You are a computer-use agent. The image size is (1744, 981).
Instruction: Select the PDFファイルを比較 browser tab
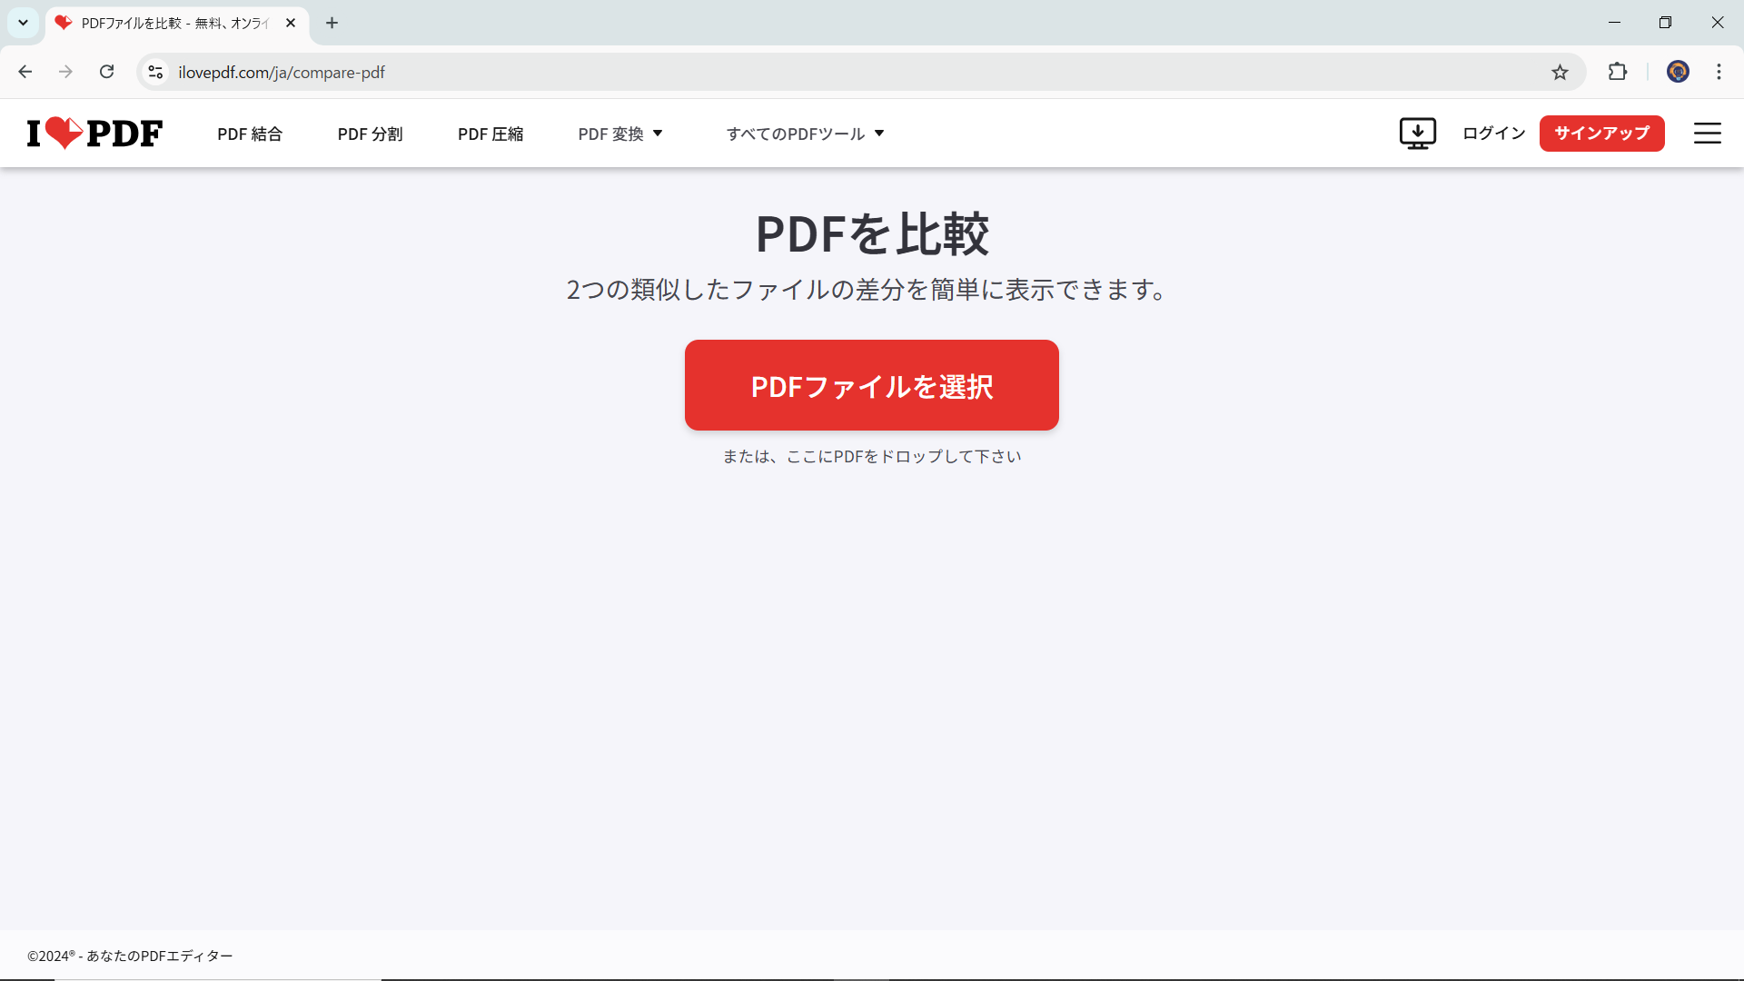click(177, 23)
